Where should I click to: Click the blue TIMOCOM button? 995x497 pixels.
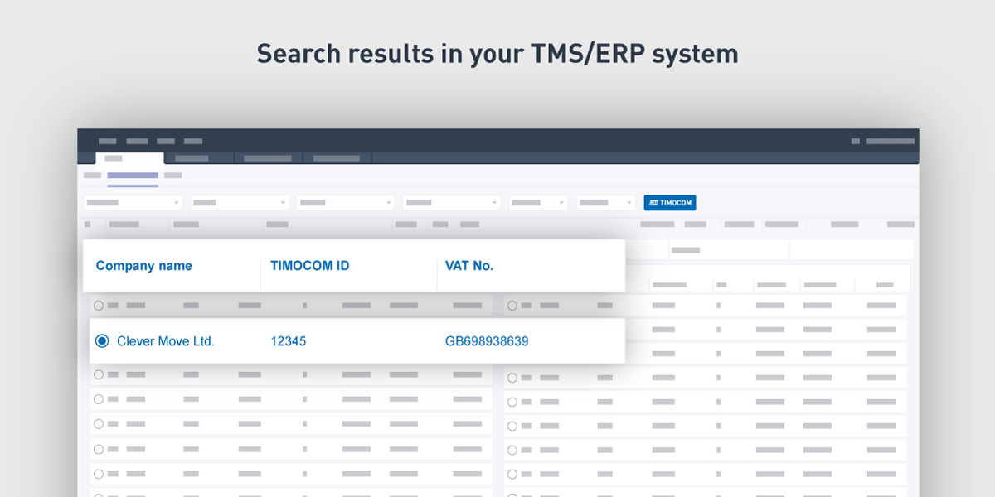pos(670,203)
